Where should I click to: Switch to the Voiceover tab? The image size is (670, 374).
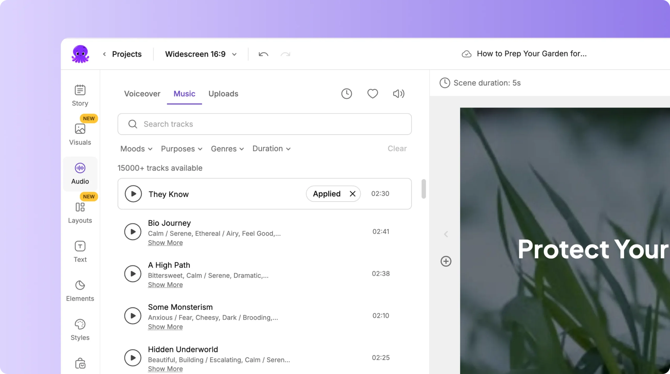pos(142,94)
